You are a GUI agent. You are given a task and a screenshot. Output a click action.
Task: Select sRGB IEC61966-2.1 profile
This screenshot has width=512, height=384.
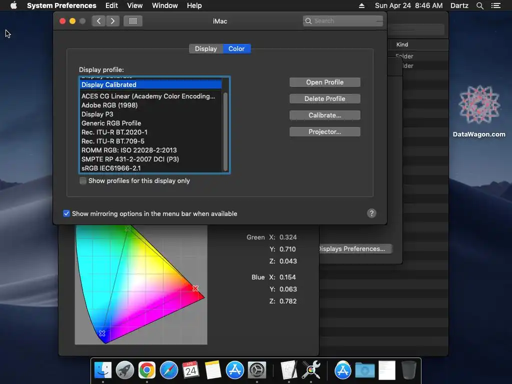coord(150,168)
